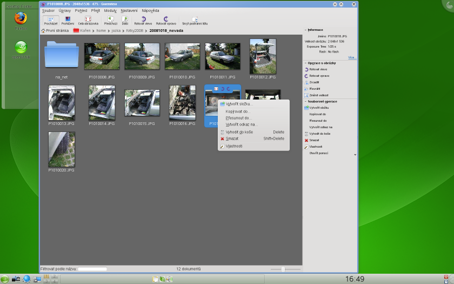Open the Pohled menu
The image size is (454, 284).
point(81,10)
